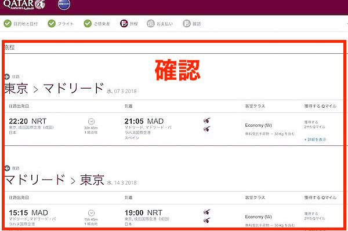Screen dimensions: 348x231
Task: Click Economy (W) in the return row
Action: tap(258, 217)
